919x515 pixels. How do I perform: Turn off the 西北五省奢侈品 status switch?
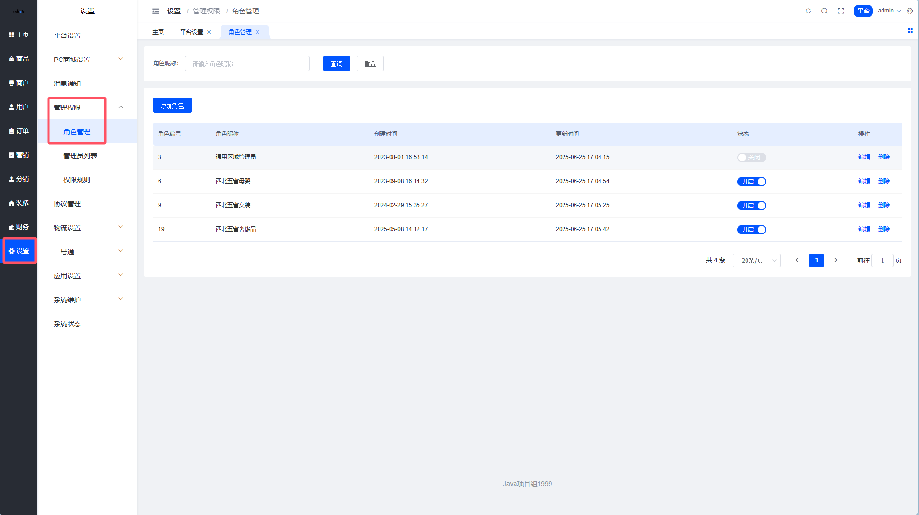pos(751,230)
